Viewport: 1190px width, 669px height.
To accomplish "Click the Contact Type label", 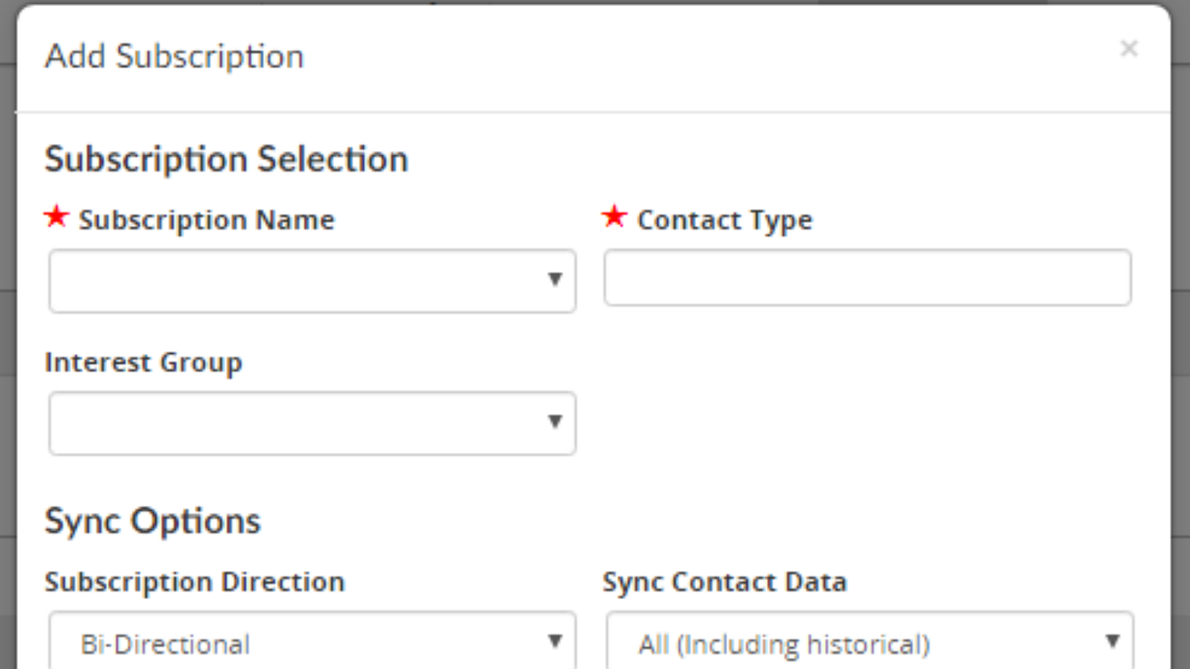I will (725, 219).
